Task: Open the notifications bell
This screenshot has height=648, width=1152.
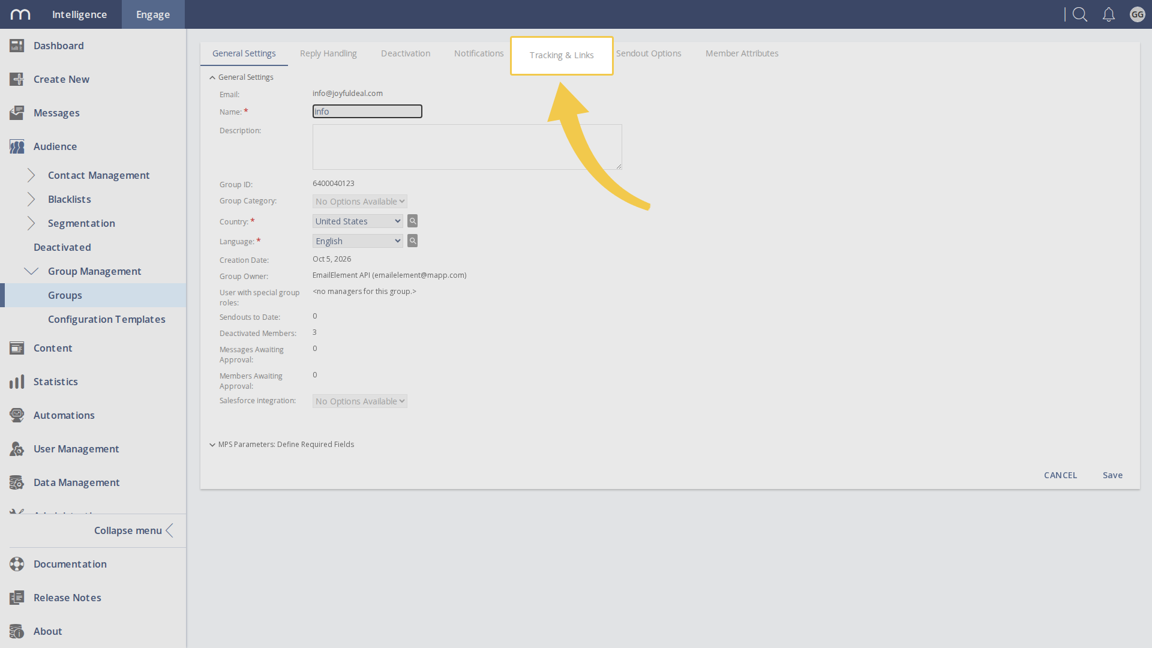Action: (1109, 14)
